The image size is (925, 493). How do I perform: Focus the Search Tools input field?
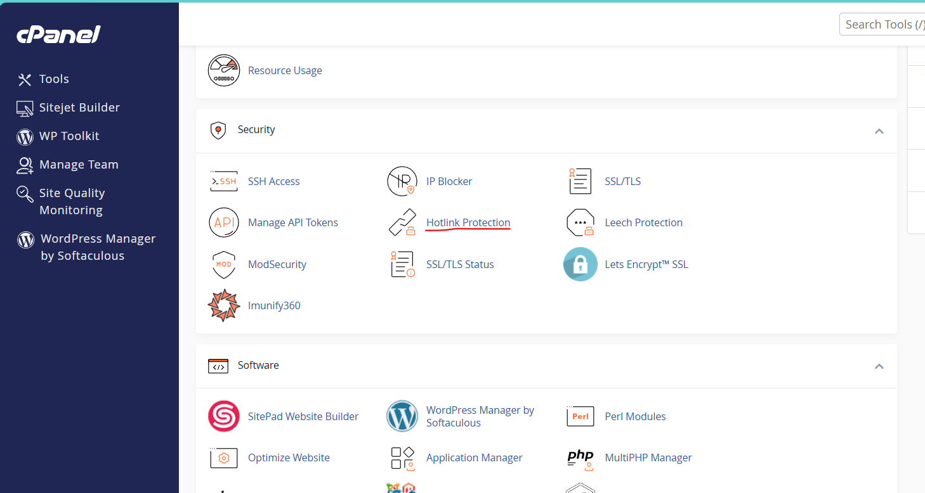click(x=882, y=24)
